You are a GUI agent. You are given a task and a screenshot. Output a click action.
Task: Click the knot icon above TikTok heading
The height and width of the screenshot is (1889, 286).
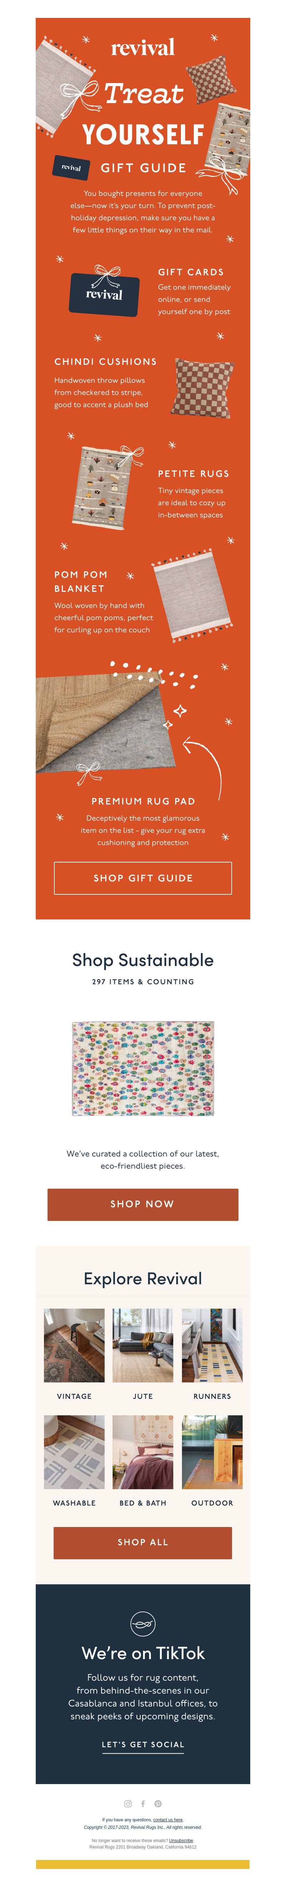click(x=143, y=1624)
